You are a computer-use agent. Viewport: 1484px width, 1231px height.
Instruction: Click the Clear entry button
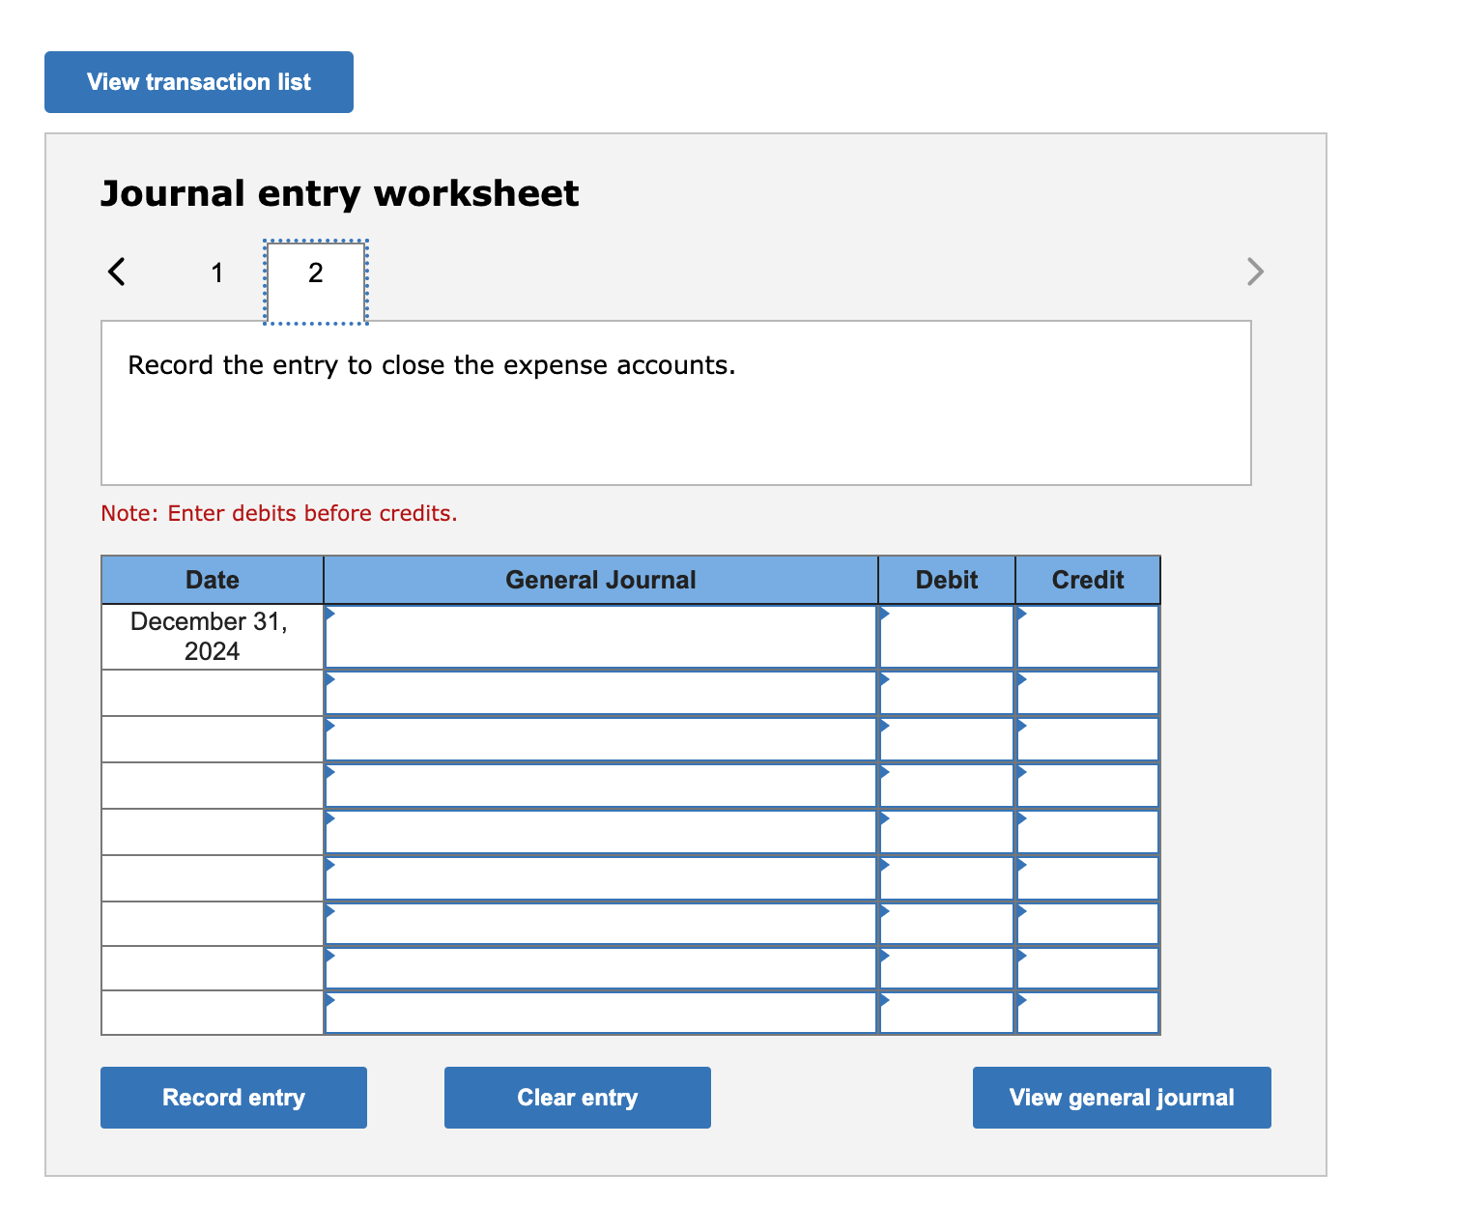(577, 1098)
